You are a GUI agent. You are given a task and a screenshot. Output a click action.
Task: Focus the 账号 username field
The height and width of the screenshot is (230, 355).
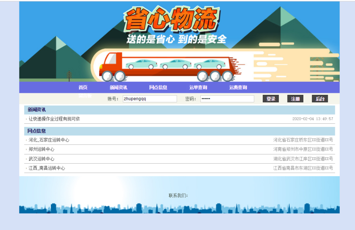coord(150,99)
